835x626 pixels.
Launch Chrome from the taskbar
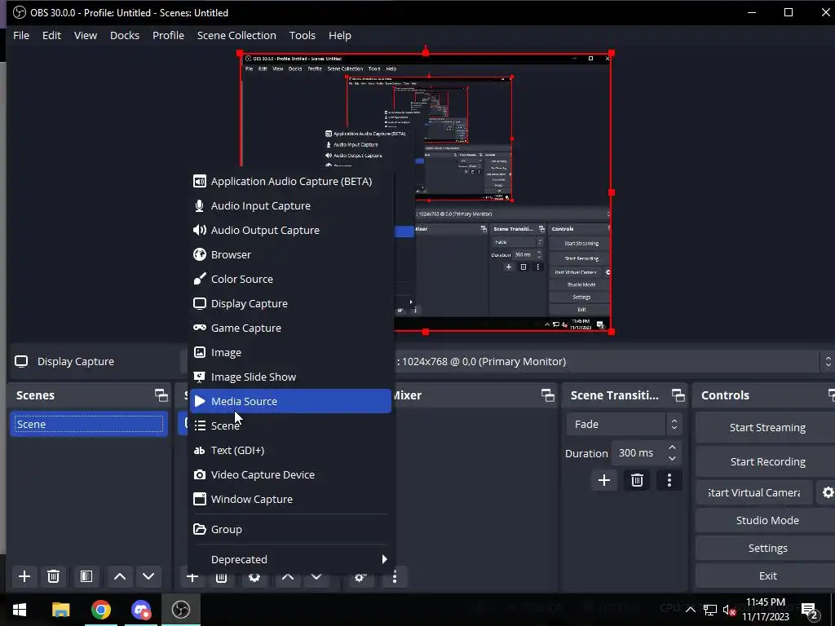[100, 610]
